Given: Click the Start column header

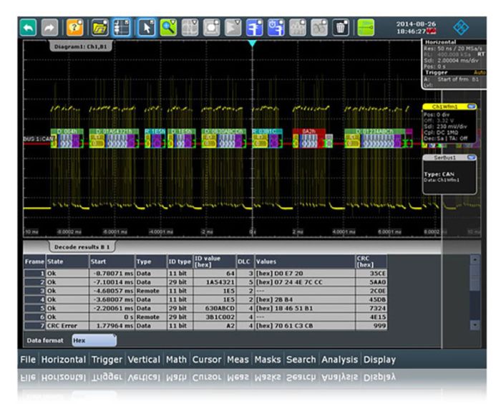Looking at the screenshot, I should (x=112, y=261).
